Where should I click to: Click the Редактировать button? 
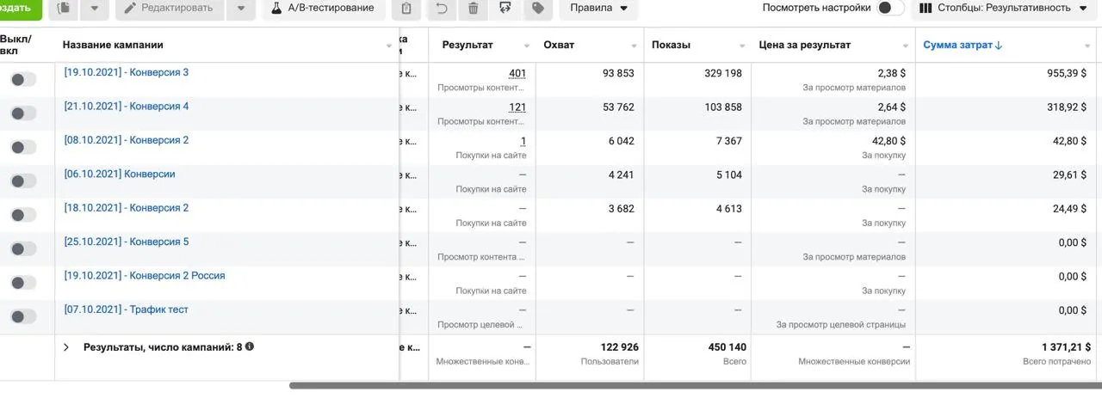[170, 9]
